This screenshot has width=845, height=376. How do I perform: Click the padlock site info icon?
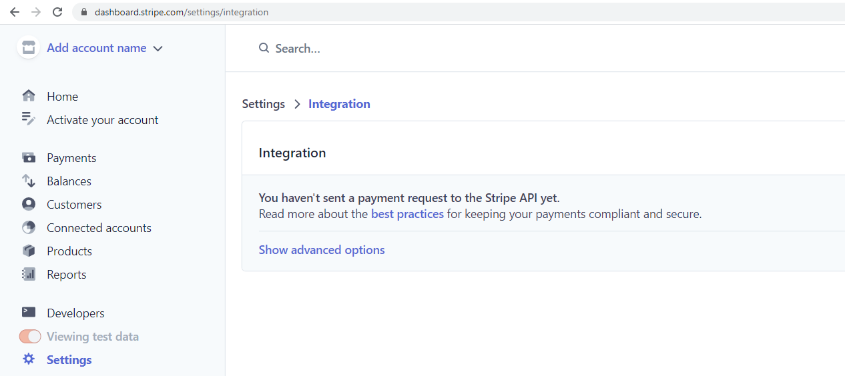point(83,12)
